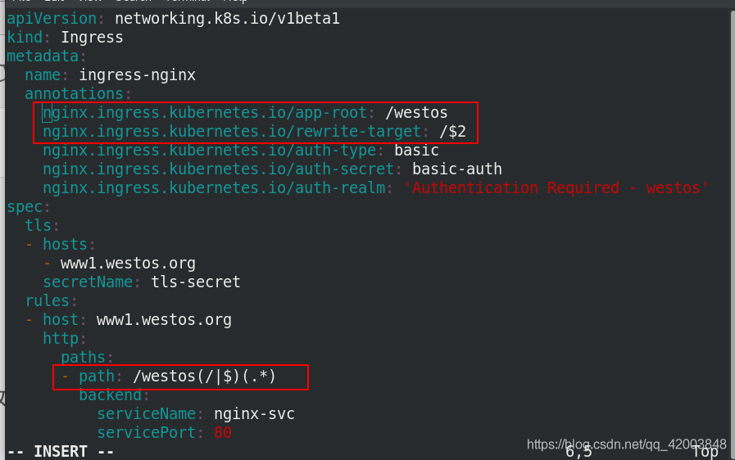Screen dimensions: 735x460
Task: Click the red 'Authentication Required - westos' string
Action: click(556, 187)
